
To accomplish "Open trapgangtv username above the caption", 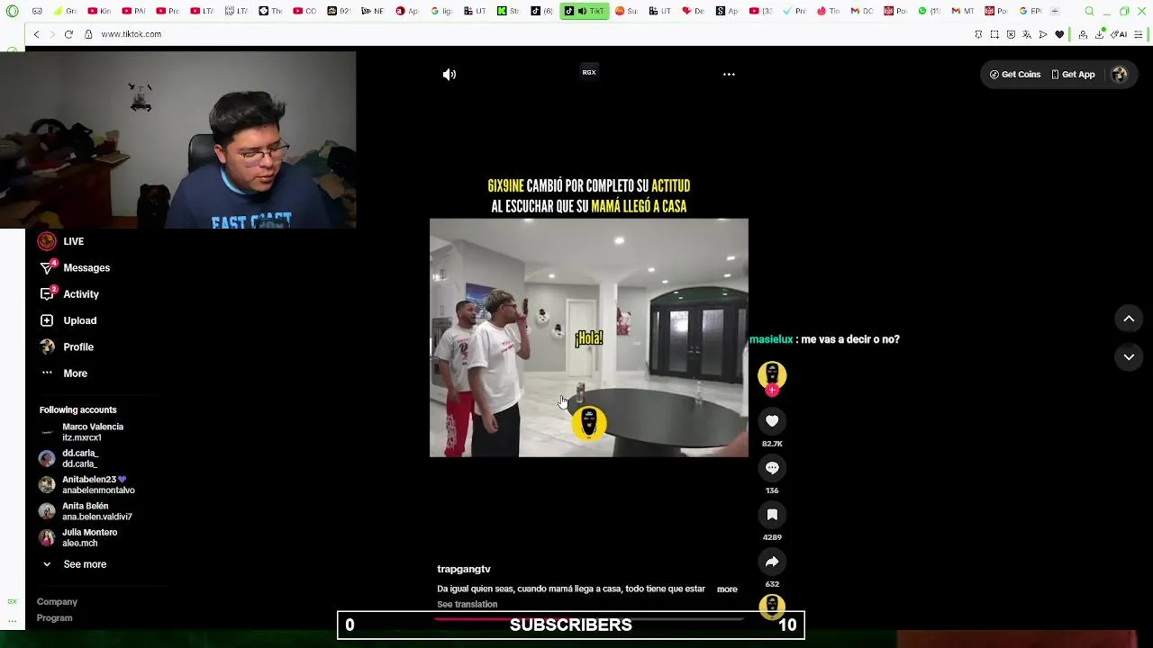I will 464,570.
